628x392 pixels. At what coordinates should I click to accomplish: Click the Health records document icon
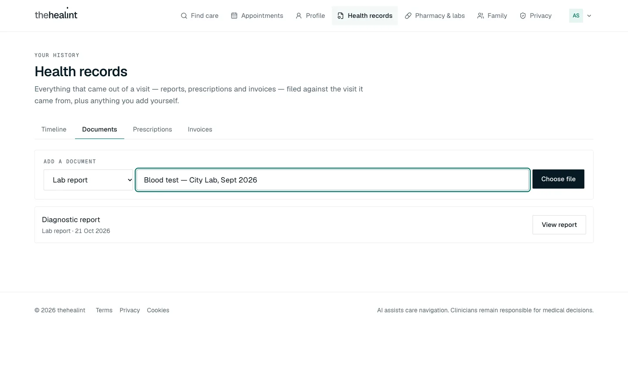tap(341, 16)
